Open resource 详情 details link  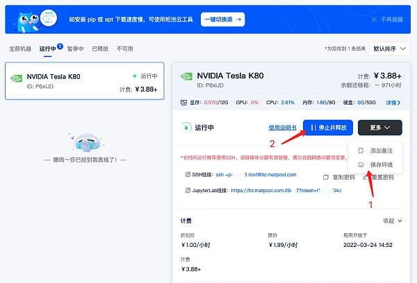[394, 103]
